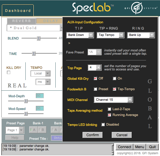
Task: Click the TIME slider handle
Action: point(34,53)
